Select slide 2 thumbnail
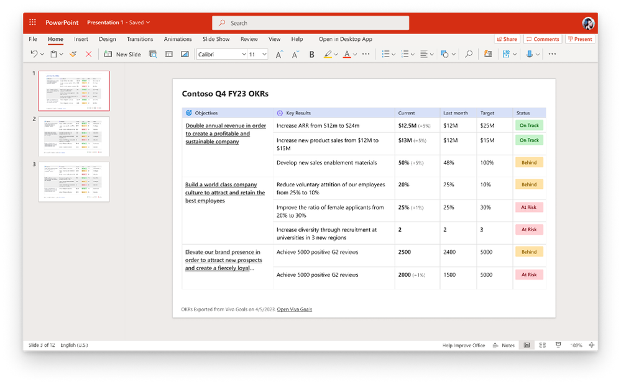This screenshot has height=384, width=621. 74,137
